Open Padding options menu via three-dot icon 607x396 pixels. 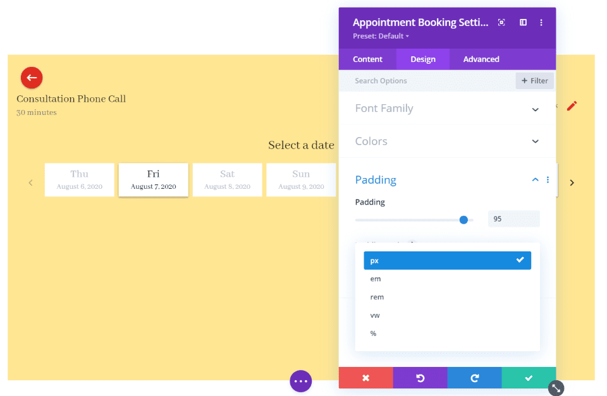click(548, 180)
